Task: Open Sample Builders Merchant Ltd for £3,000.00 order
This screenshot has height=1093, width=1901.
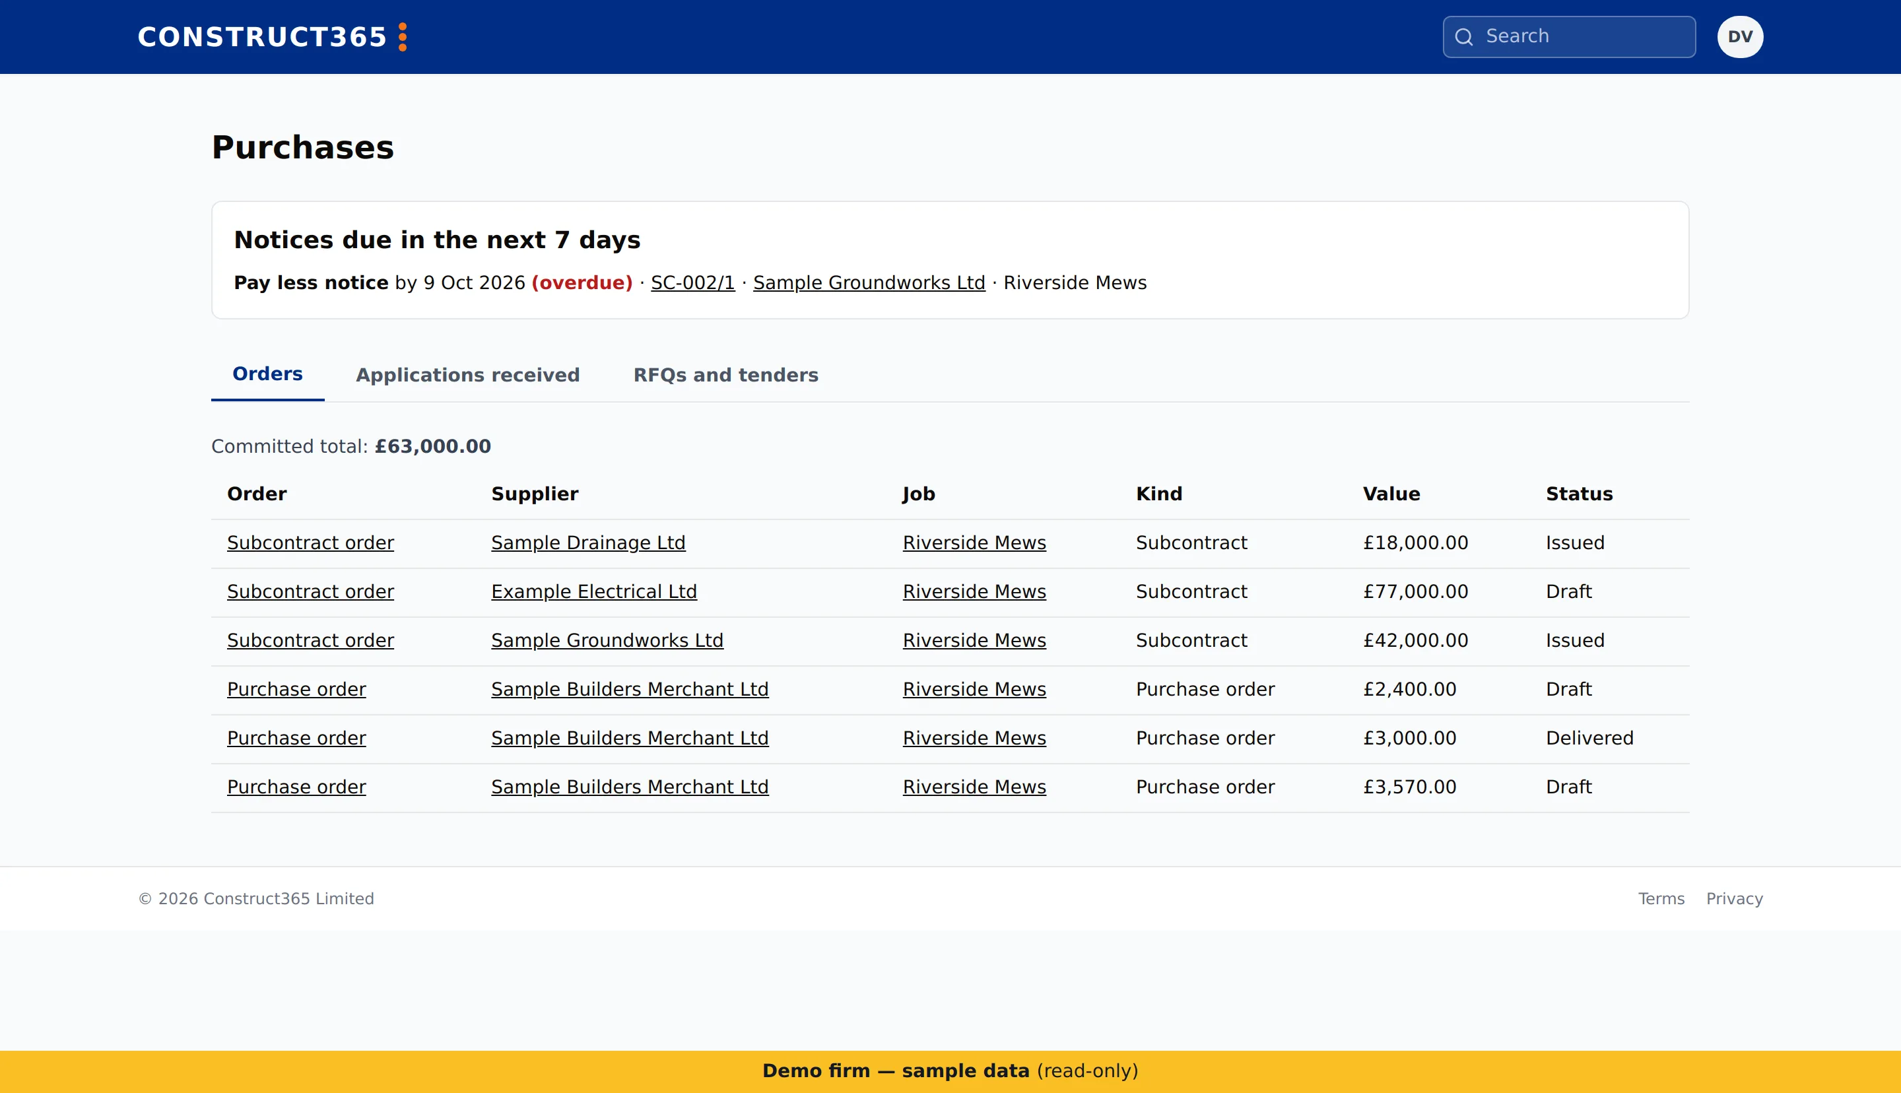Action: click(x=630, y=738)
